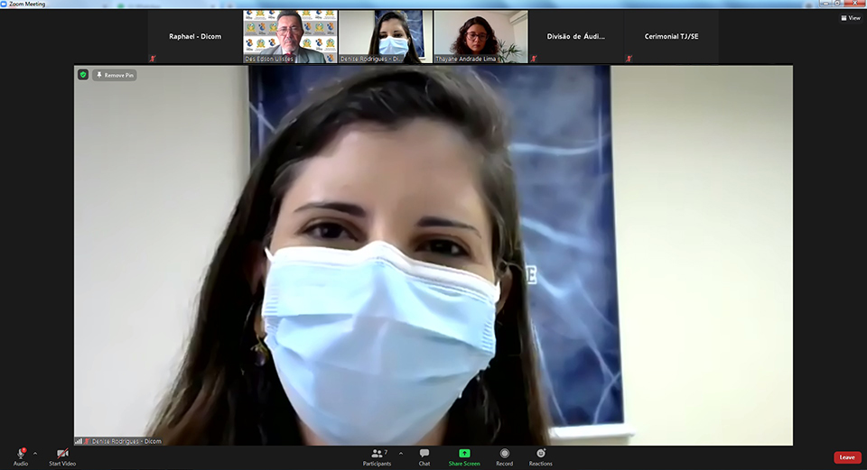Screen dimensions: 867x470
Task: Start recording with the Record icon
Action: [504, 453]
